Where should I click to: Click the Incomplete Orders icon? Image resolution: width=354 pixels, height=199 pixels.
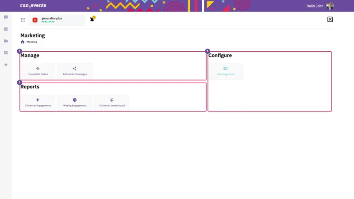pyautogui.click(x=38, y=69)
